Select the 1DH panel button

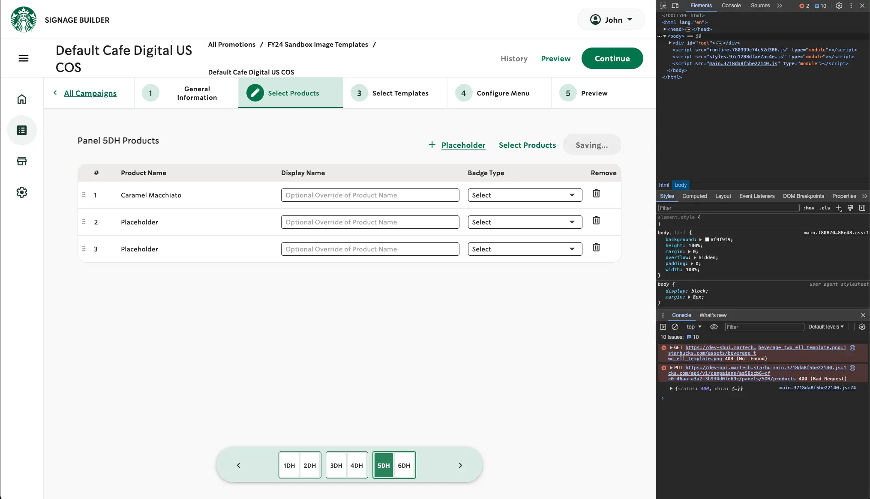289,466
